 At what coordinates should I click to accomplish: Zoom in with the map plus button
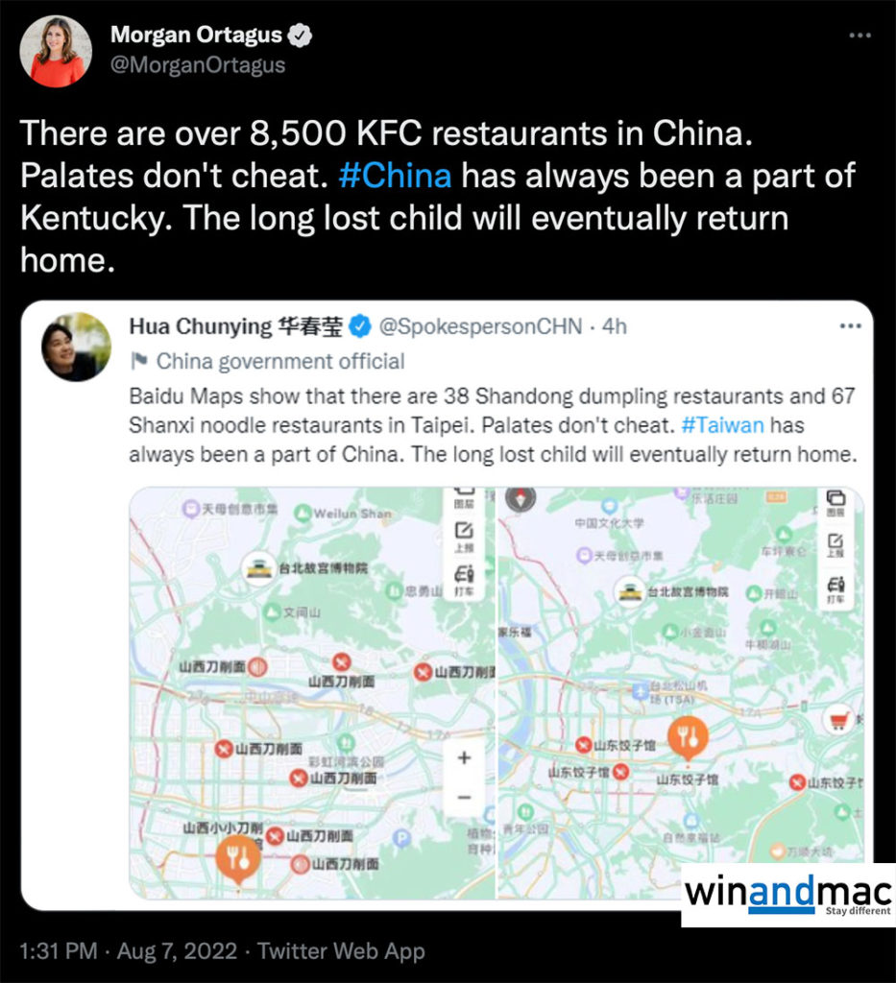click(464, 758)
